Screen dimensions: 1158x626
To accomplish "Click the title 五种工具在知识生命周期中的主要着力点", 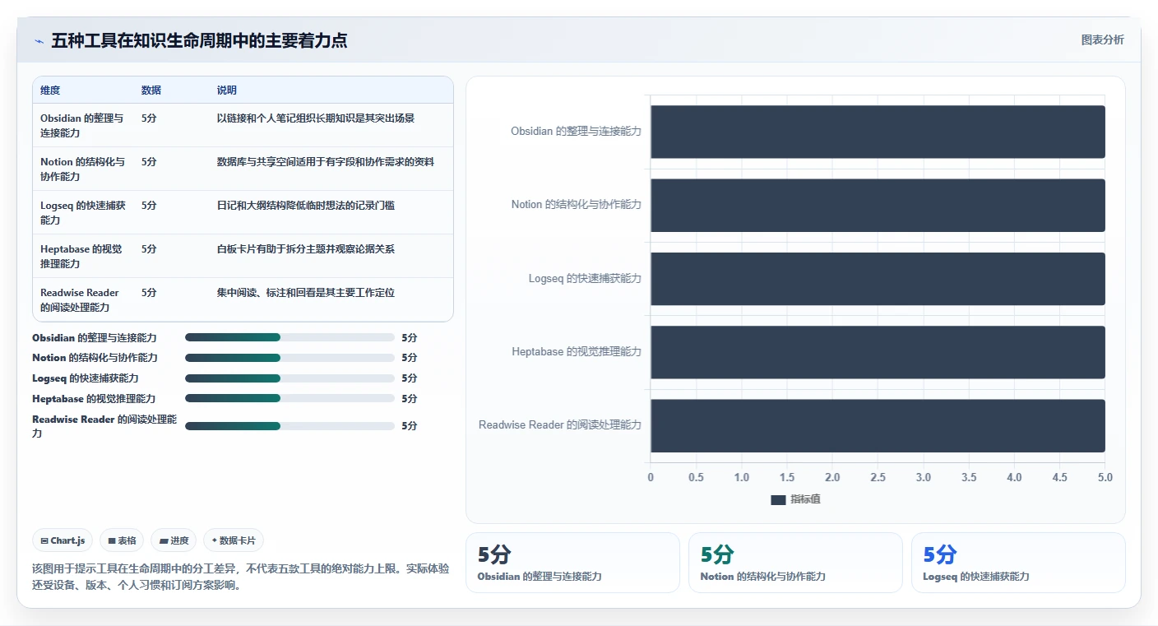I will [x=199, y=40].
